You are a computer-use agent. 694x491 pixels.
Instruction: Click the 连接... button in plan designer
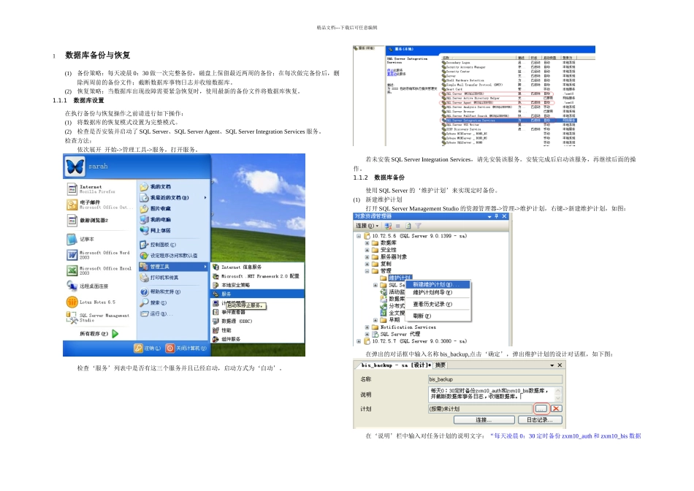(484, 419)
